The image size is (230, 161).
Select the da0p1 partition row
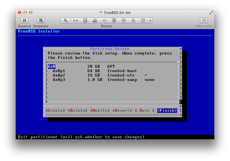[112, 71]
